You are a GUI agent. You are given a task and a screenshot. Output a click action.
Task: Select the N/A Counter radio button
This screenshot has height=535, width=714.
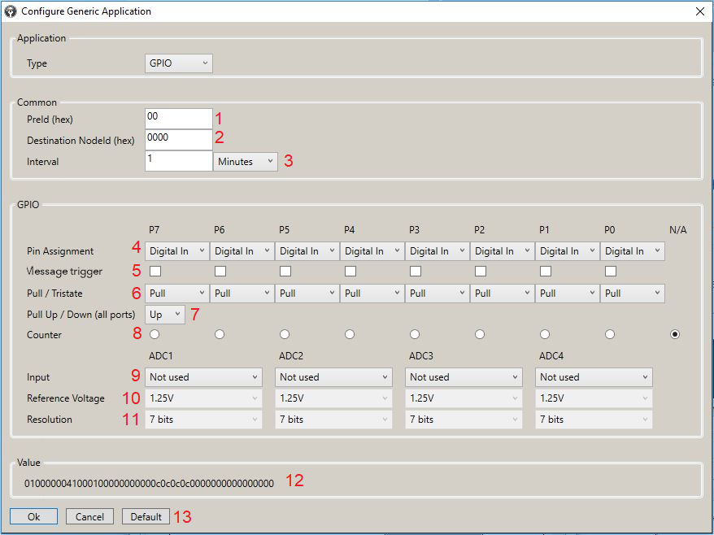(x=675, y=335)
